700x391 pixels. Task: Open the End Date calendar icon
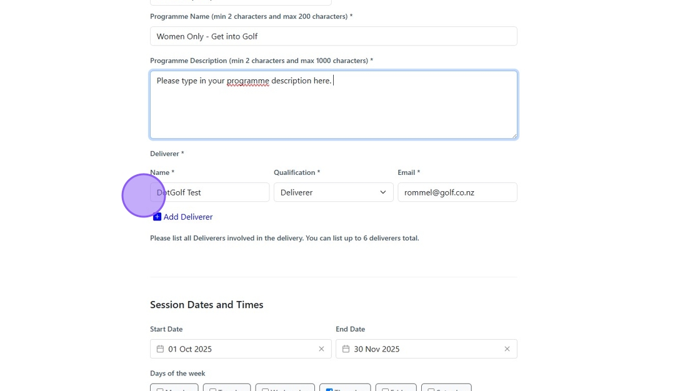point(346,349)
